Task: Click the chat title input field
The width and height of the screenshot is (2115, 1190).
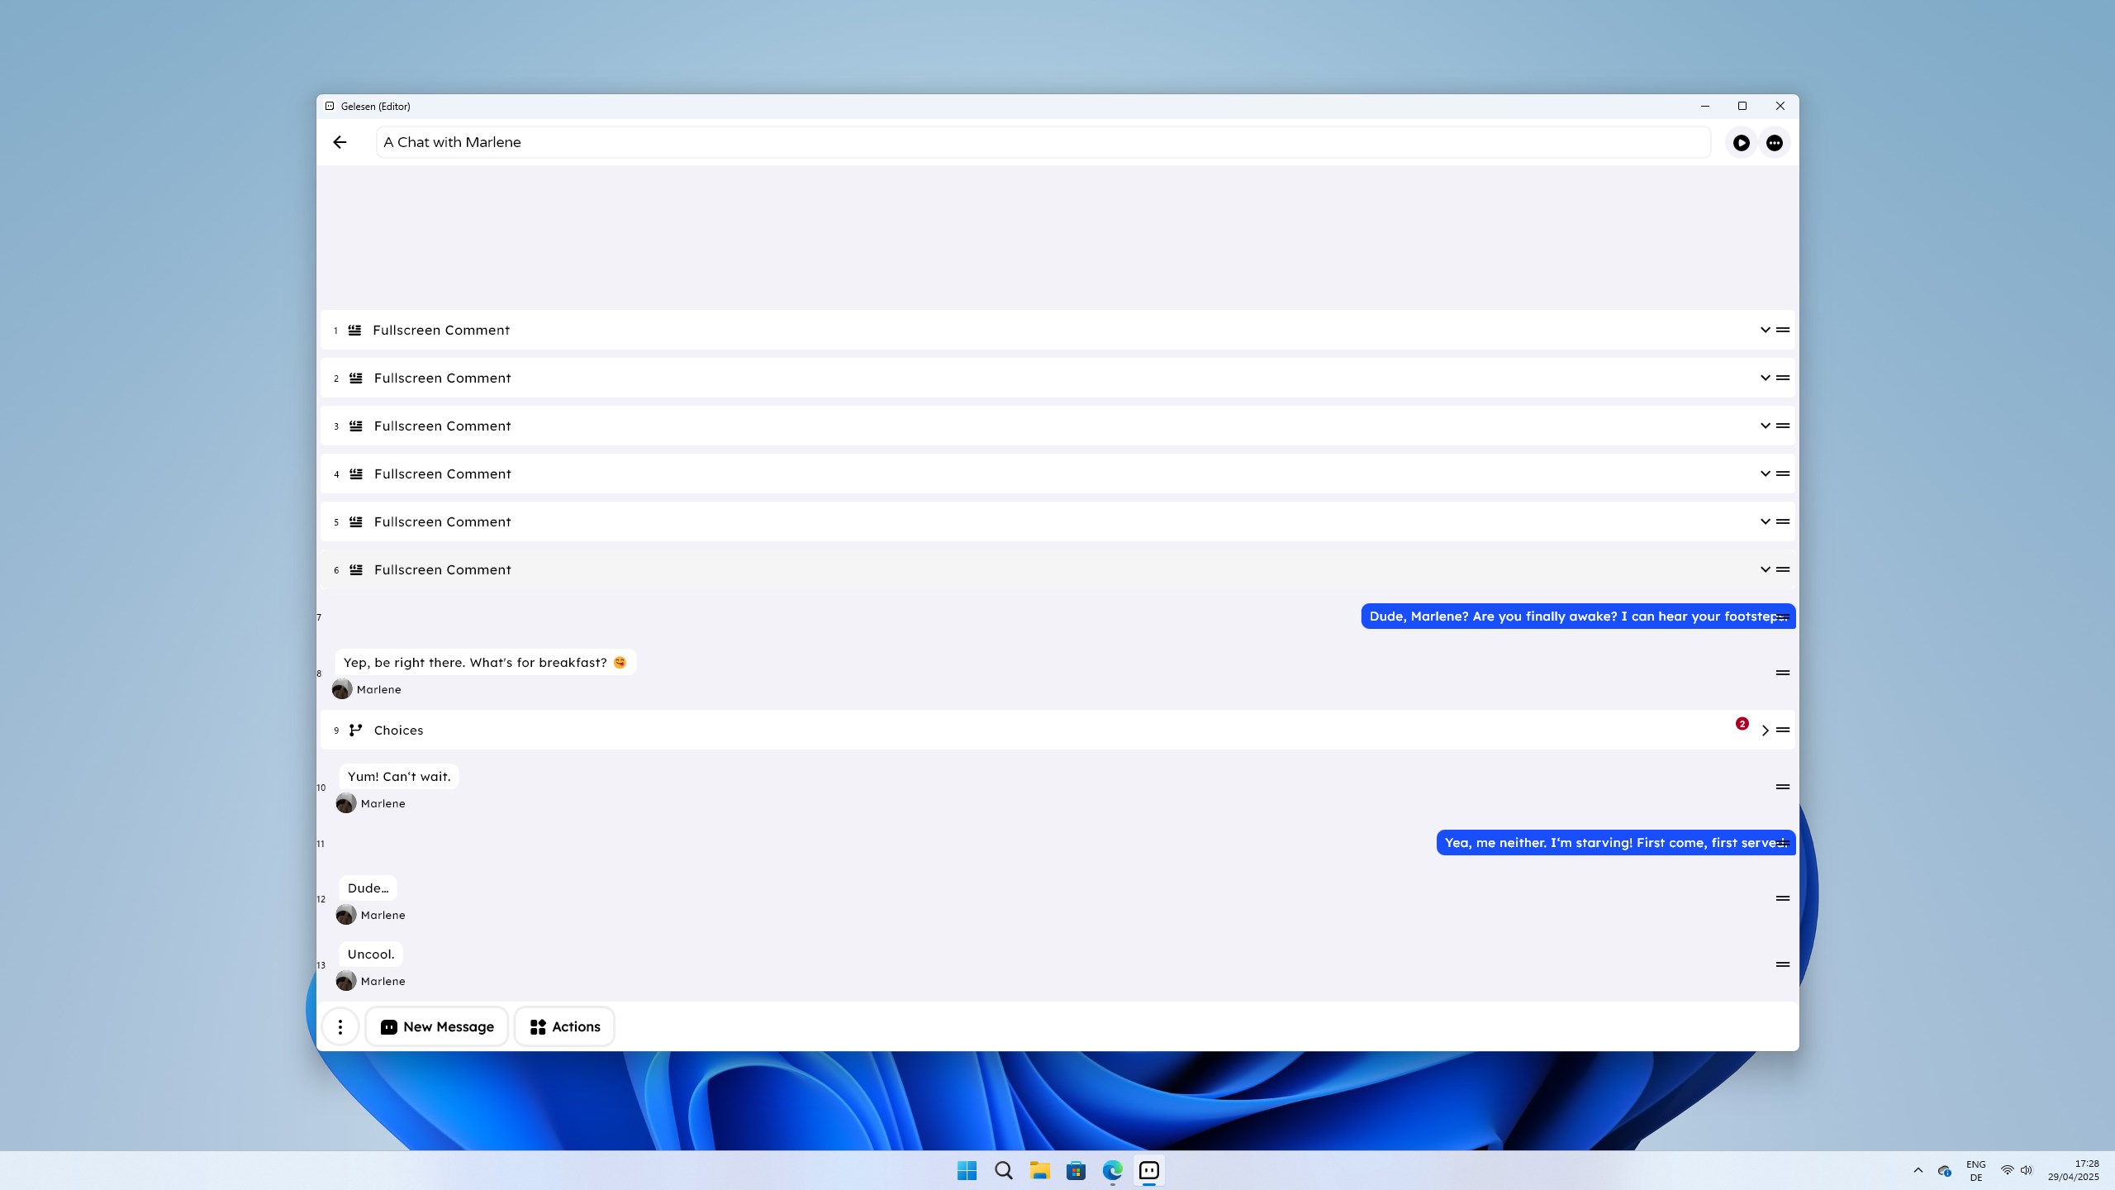Action: tap(1043, 142)
